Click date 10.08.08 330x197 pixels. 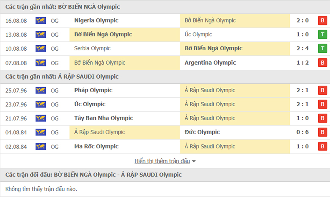tap(16, 49)
